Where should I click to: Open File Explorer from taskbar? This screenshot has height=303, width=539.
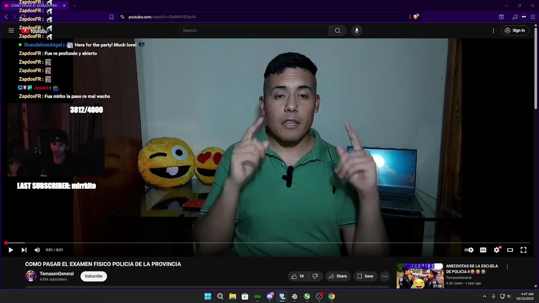[232, 296]
